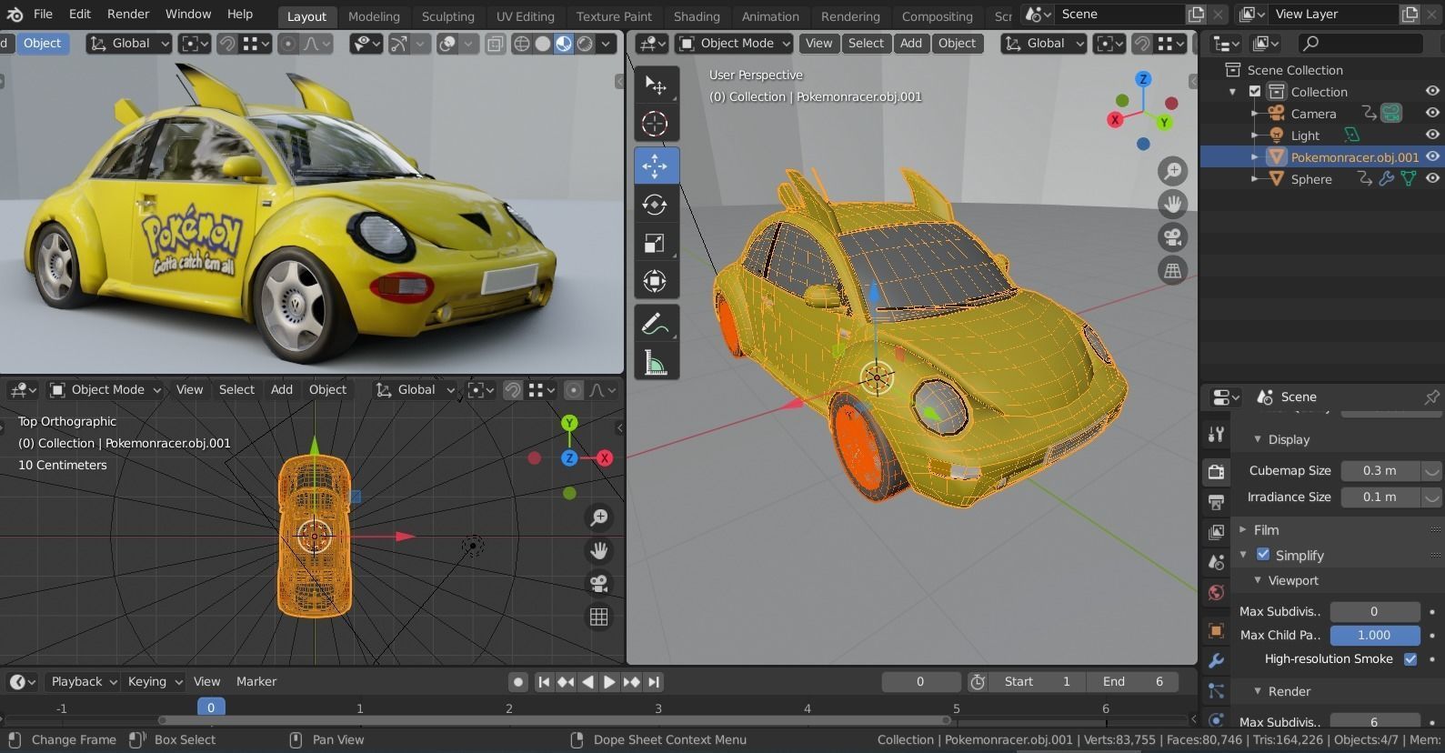Select the Annotate pencil tool
This screenshot has height=753, width=1445.
(655, 324)
